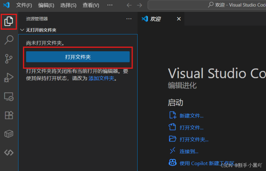Click the bottom angle-brackets arrows activity bar icon

click(x=9, y=153)
